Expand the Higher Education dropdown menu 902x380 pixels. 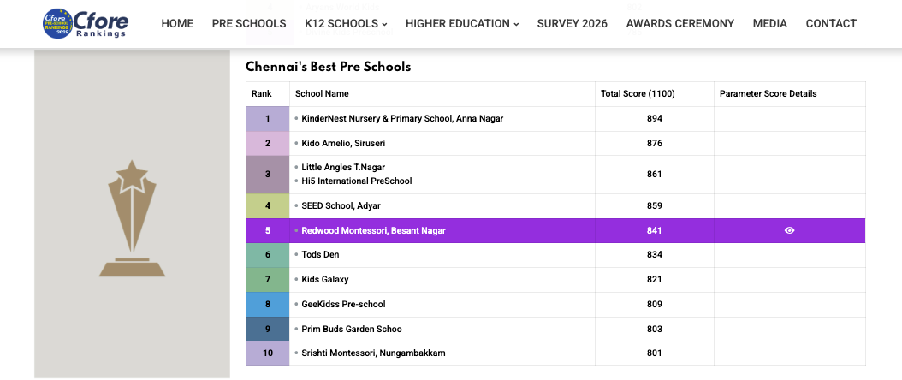coord(462,24)
